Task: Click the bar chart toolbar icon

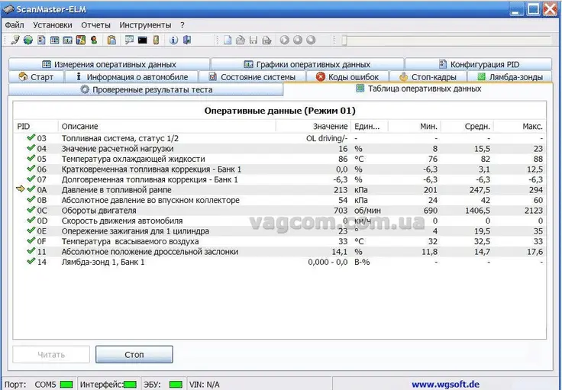Action: point(67,40)
